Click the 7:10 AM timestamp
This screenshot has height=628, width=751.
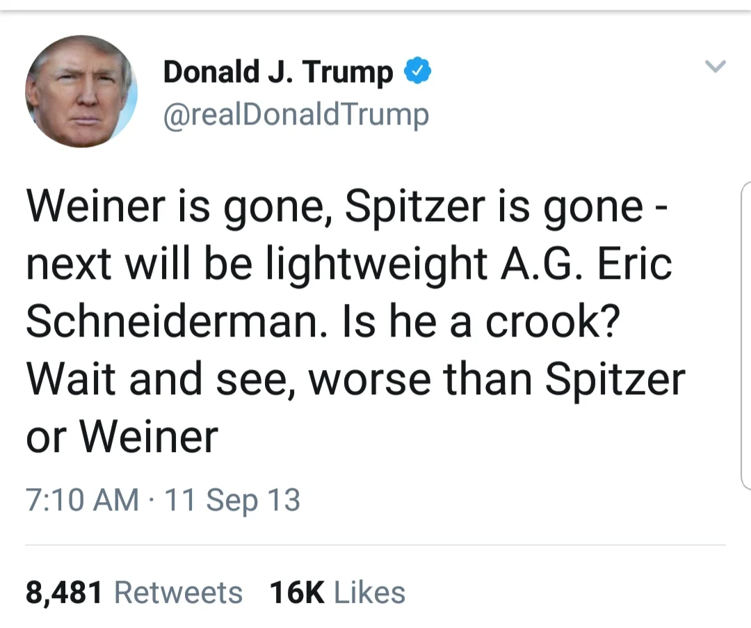[82, 499]
